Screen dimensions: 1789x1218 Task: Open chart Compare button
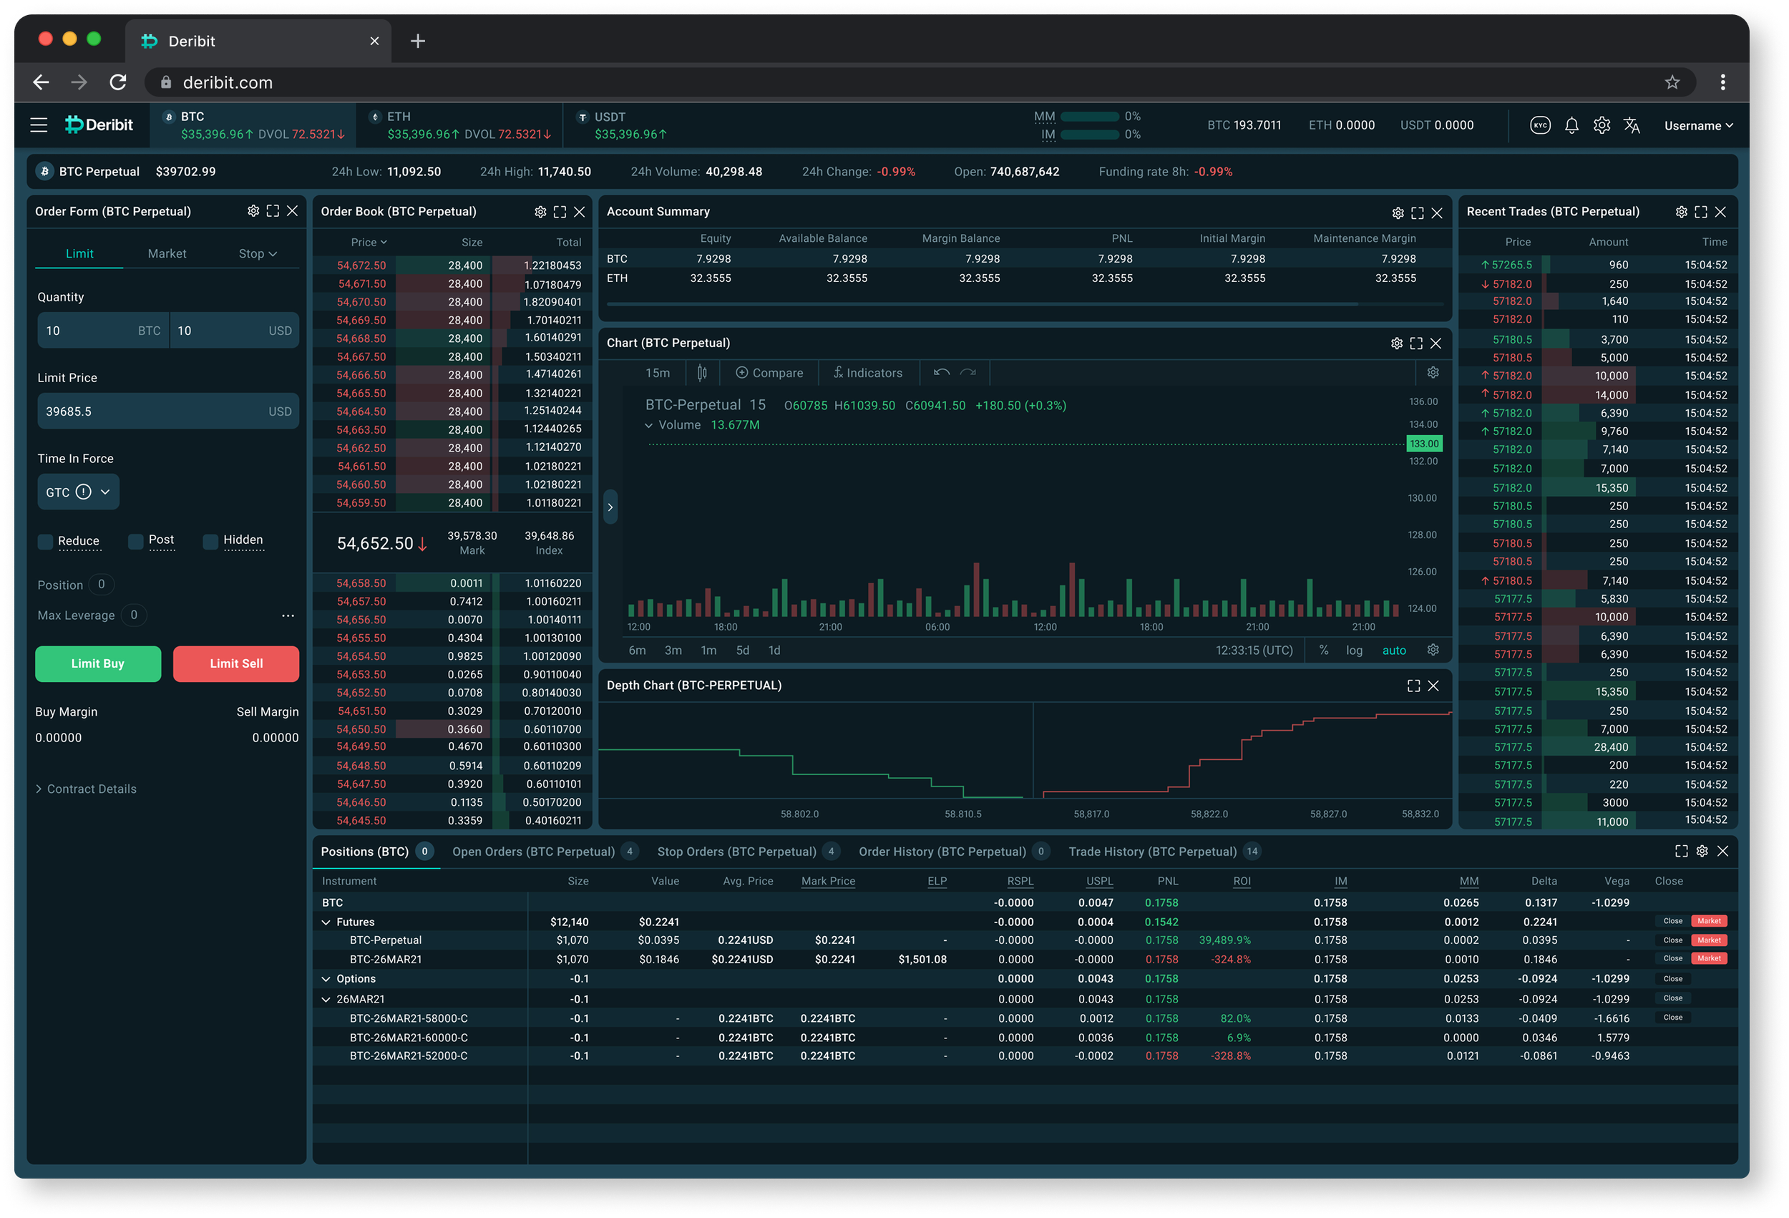(x=769, y=373)
